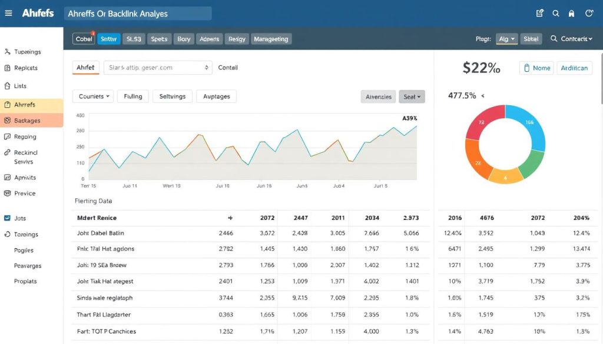603x344 pixels.
Task: Select the Sntw tab
Action: [108, 39]
